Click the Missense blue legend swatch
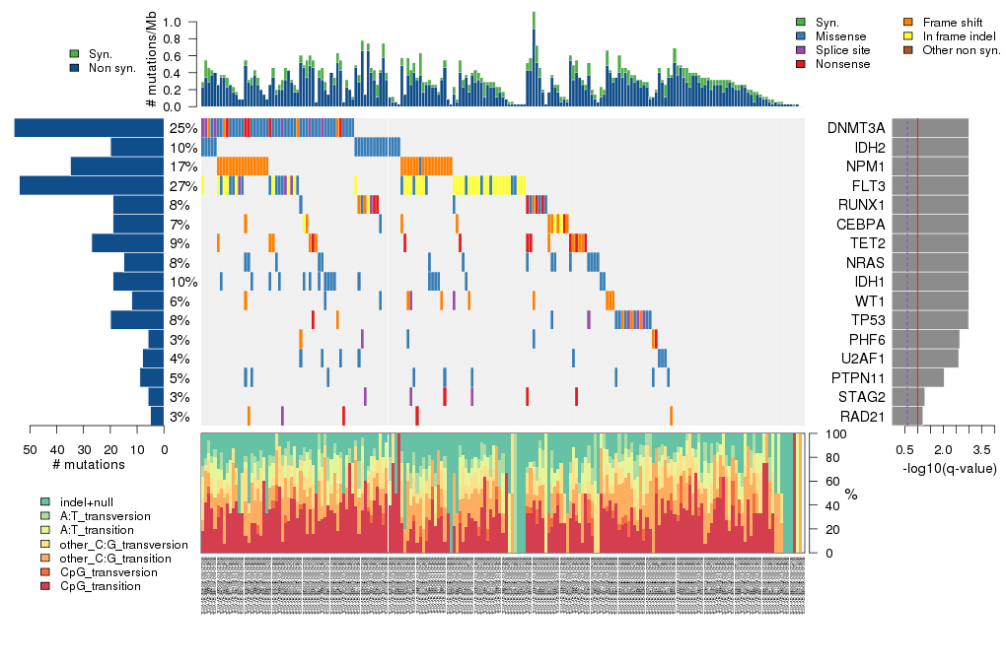Image resolution: width=1006 pixels, height=662 pixels. [801, 35]
